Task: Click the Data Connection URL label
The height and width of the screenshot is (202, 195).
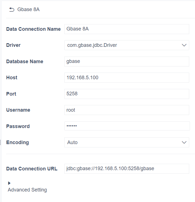Action: tap(32, 169)
